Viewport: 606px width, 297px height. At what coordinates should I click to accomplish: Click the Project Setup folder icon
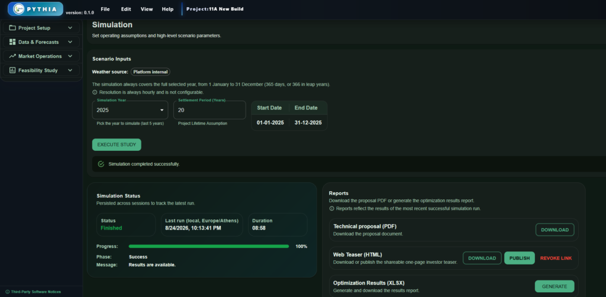[x=12, y=28]
